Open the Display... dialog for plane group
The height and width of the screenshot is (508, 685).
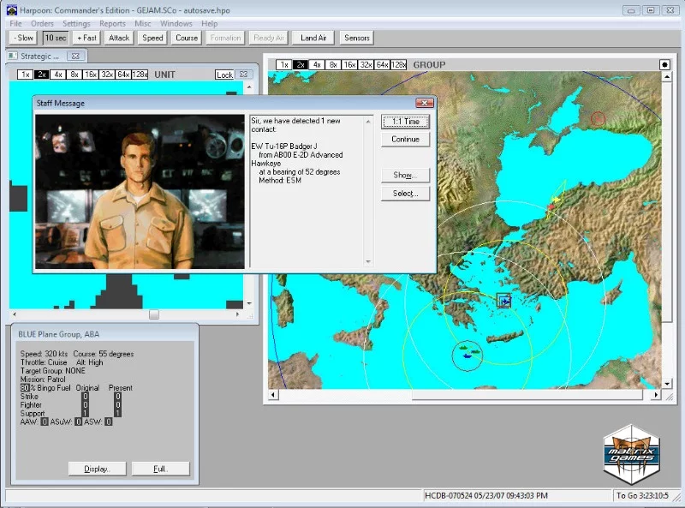click(98, 469)
